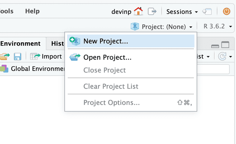
Task: Click the refresh environment icon
Action: tap(222, 56)
